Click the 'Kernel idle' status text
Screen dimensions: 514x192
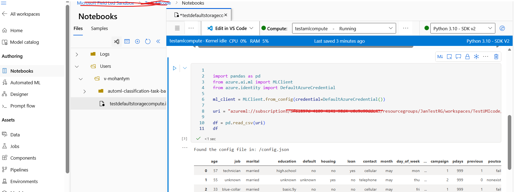pos(216,41)
